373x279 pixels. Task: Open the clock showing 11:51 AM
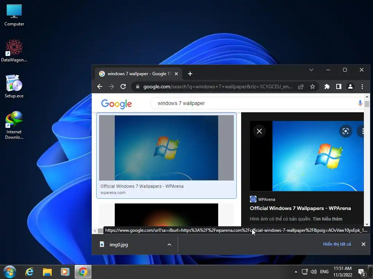[342, 272]
